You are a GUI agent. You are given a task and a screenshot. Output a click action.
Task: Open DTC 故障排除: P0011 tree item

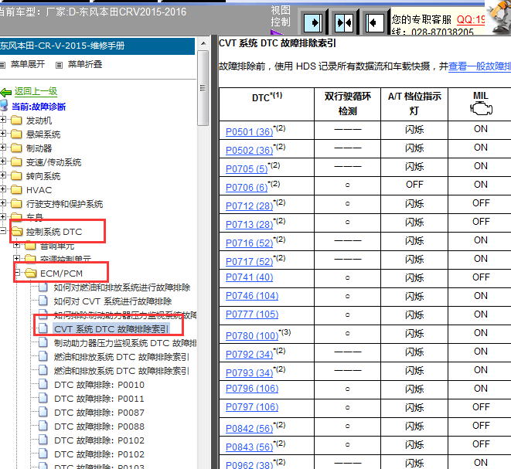click(99, 399)
